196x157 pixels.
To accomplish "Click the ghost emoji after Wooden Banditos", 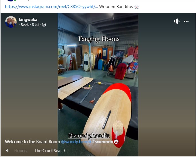I will point(137,7).
